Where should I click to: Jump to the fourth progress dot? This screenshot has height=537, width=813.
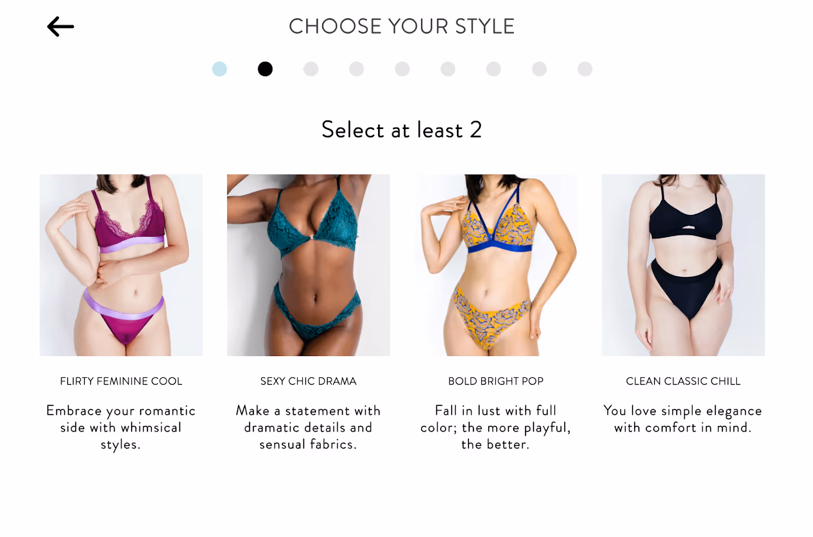point(357,69)
